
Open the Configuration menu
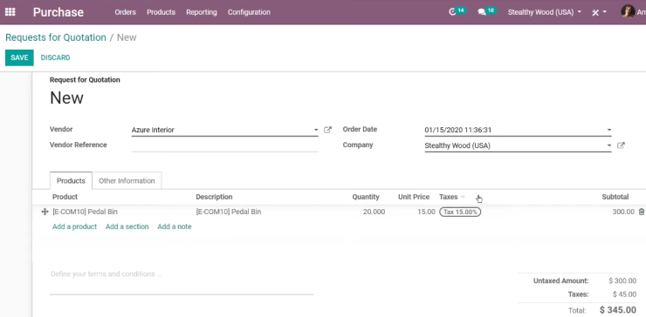pyautogui.click(x=249, y=12)
